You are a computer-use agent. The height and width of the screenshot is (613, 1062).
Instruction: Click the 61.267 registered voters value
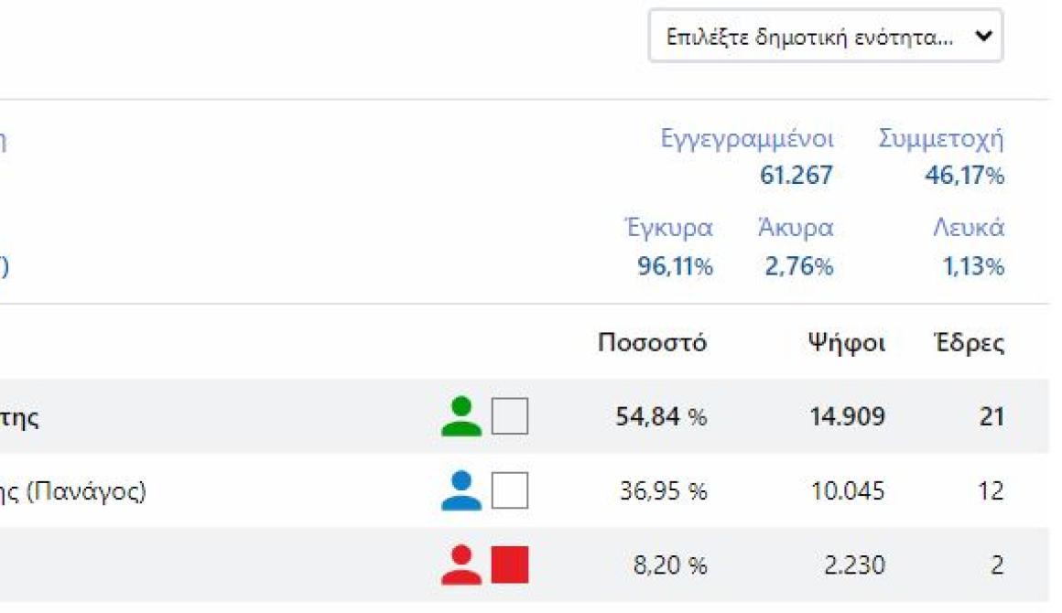pos(796,176)
